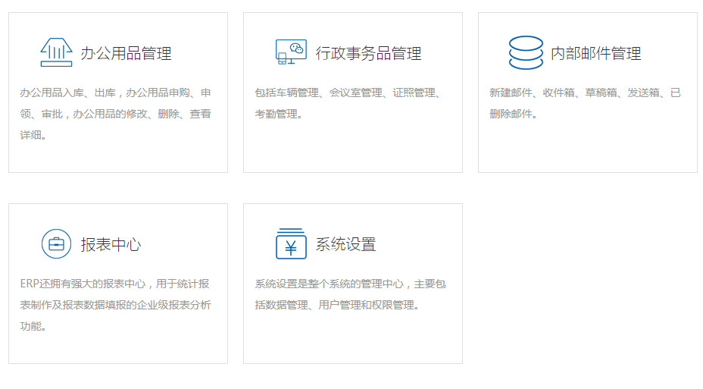Open the 系统设置 heading

click(345, 244)
